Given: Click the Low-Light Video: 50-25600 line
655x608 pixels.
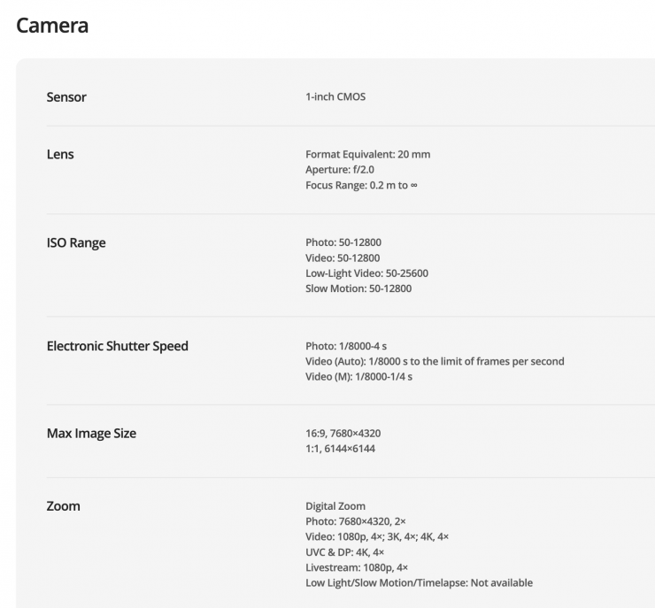Looking at the screenshot, I should 366,273.
